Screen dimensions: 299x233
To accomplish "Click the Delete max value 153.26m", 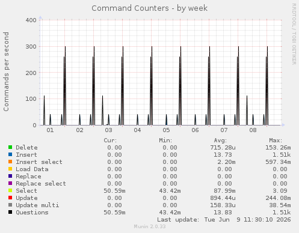I will [x=278, y=148].
